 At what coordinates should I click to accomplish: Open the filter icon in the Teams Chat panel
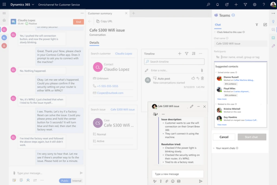point(256,24)
